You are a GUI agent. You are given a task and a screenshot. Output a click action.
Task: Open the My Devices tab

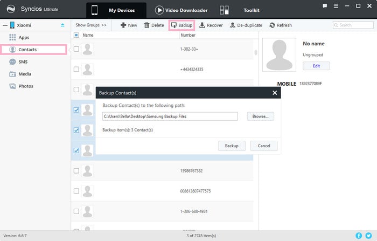click(116, 10)
